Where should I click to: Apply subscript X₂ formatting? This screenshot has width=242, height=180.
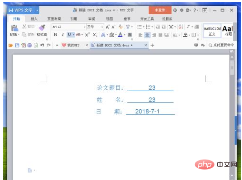95,35
